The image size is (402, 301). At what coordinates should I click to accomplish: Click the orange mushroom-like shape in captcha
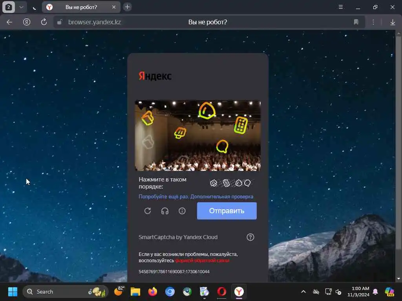180,133
